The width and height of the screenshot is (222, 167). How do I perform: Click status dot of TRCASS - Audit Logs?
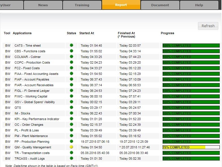click(x=71, y=158)
